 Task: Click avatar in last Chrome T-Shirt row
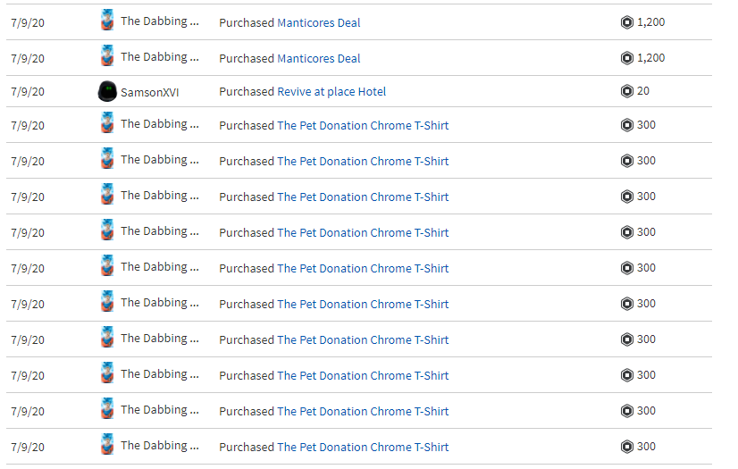[x=107, y=445]
